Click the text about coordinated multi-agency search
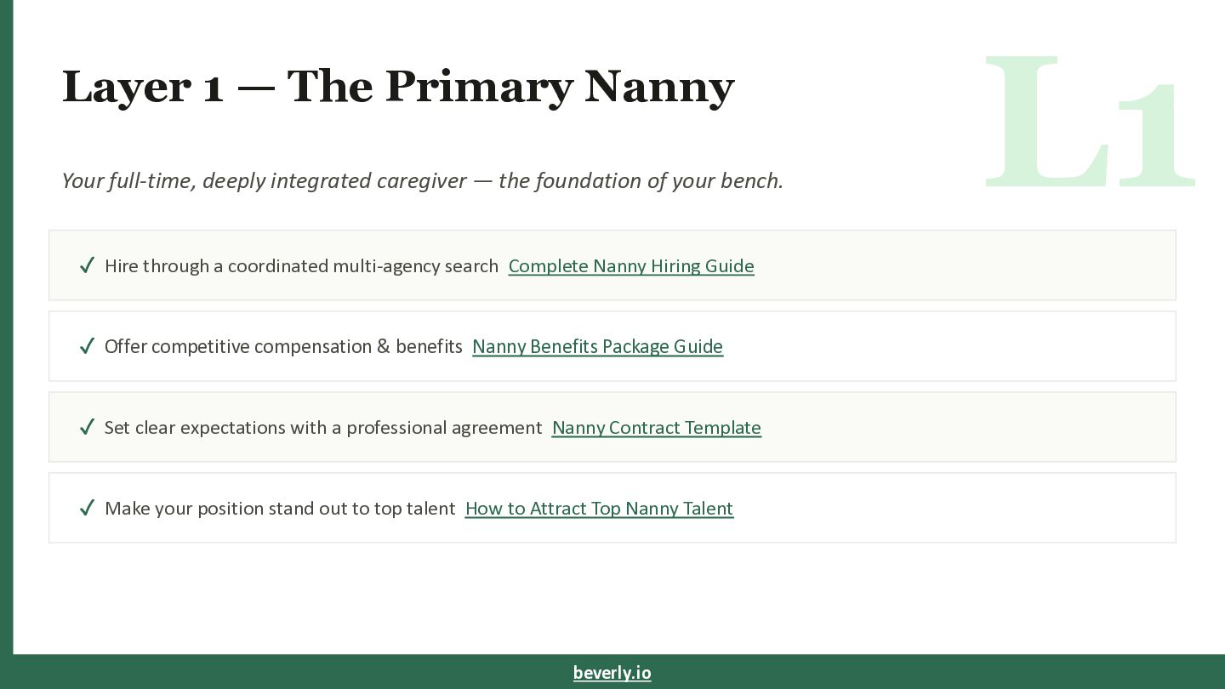 301,266
